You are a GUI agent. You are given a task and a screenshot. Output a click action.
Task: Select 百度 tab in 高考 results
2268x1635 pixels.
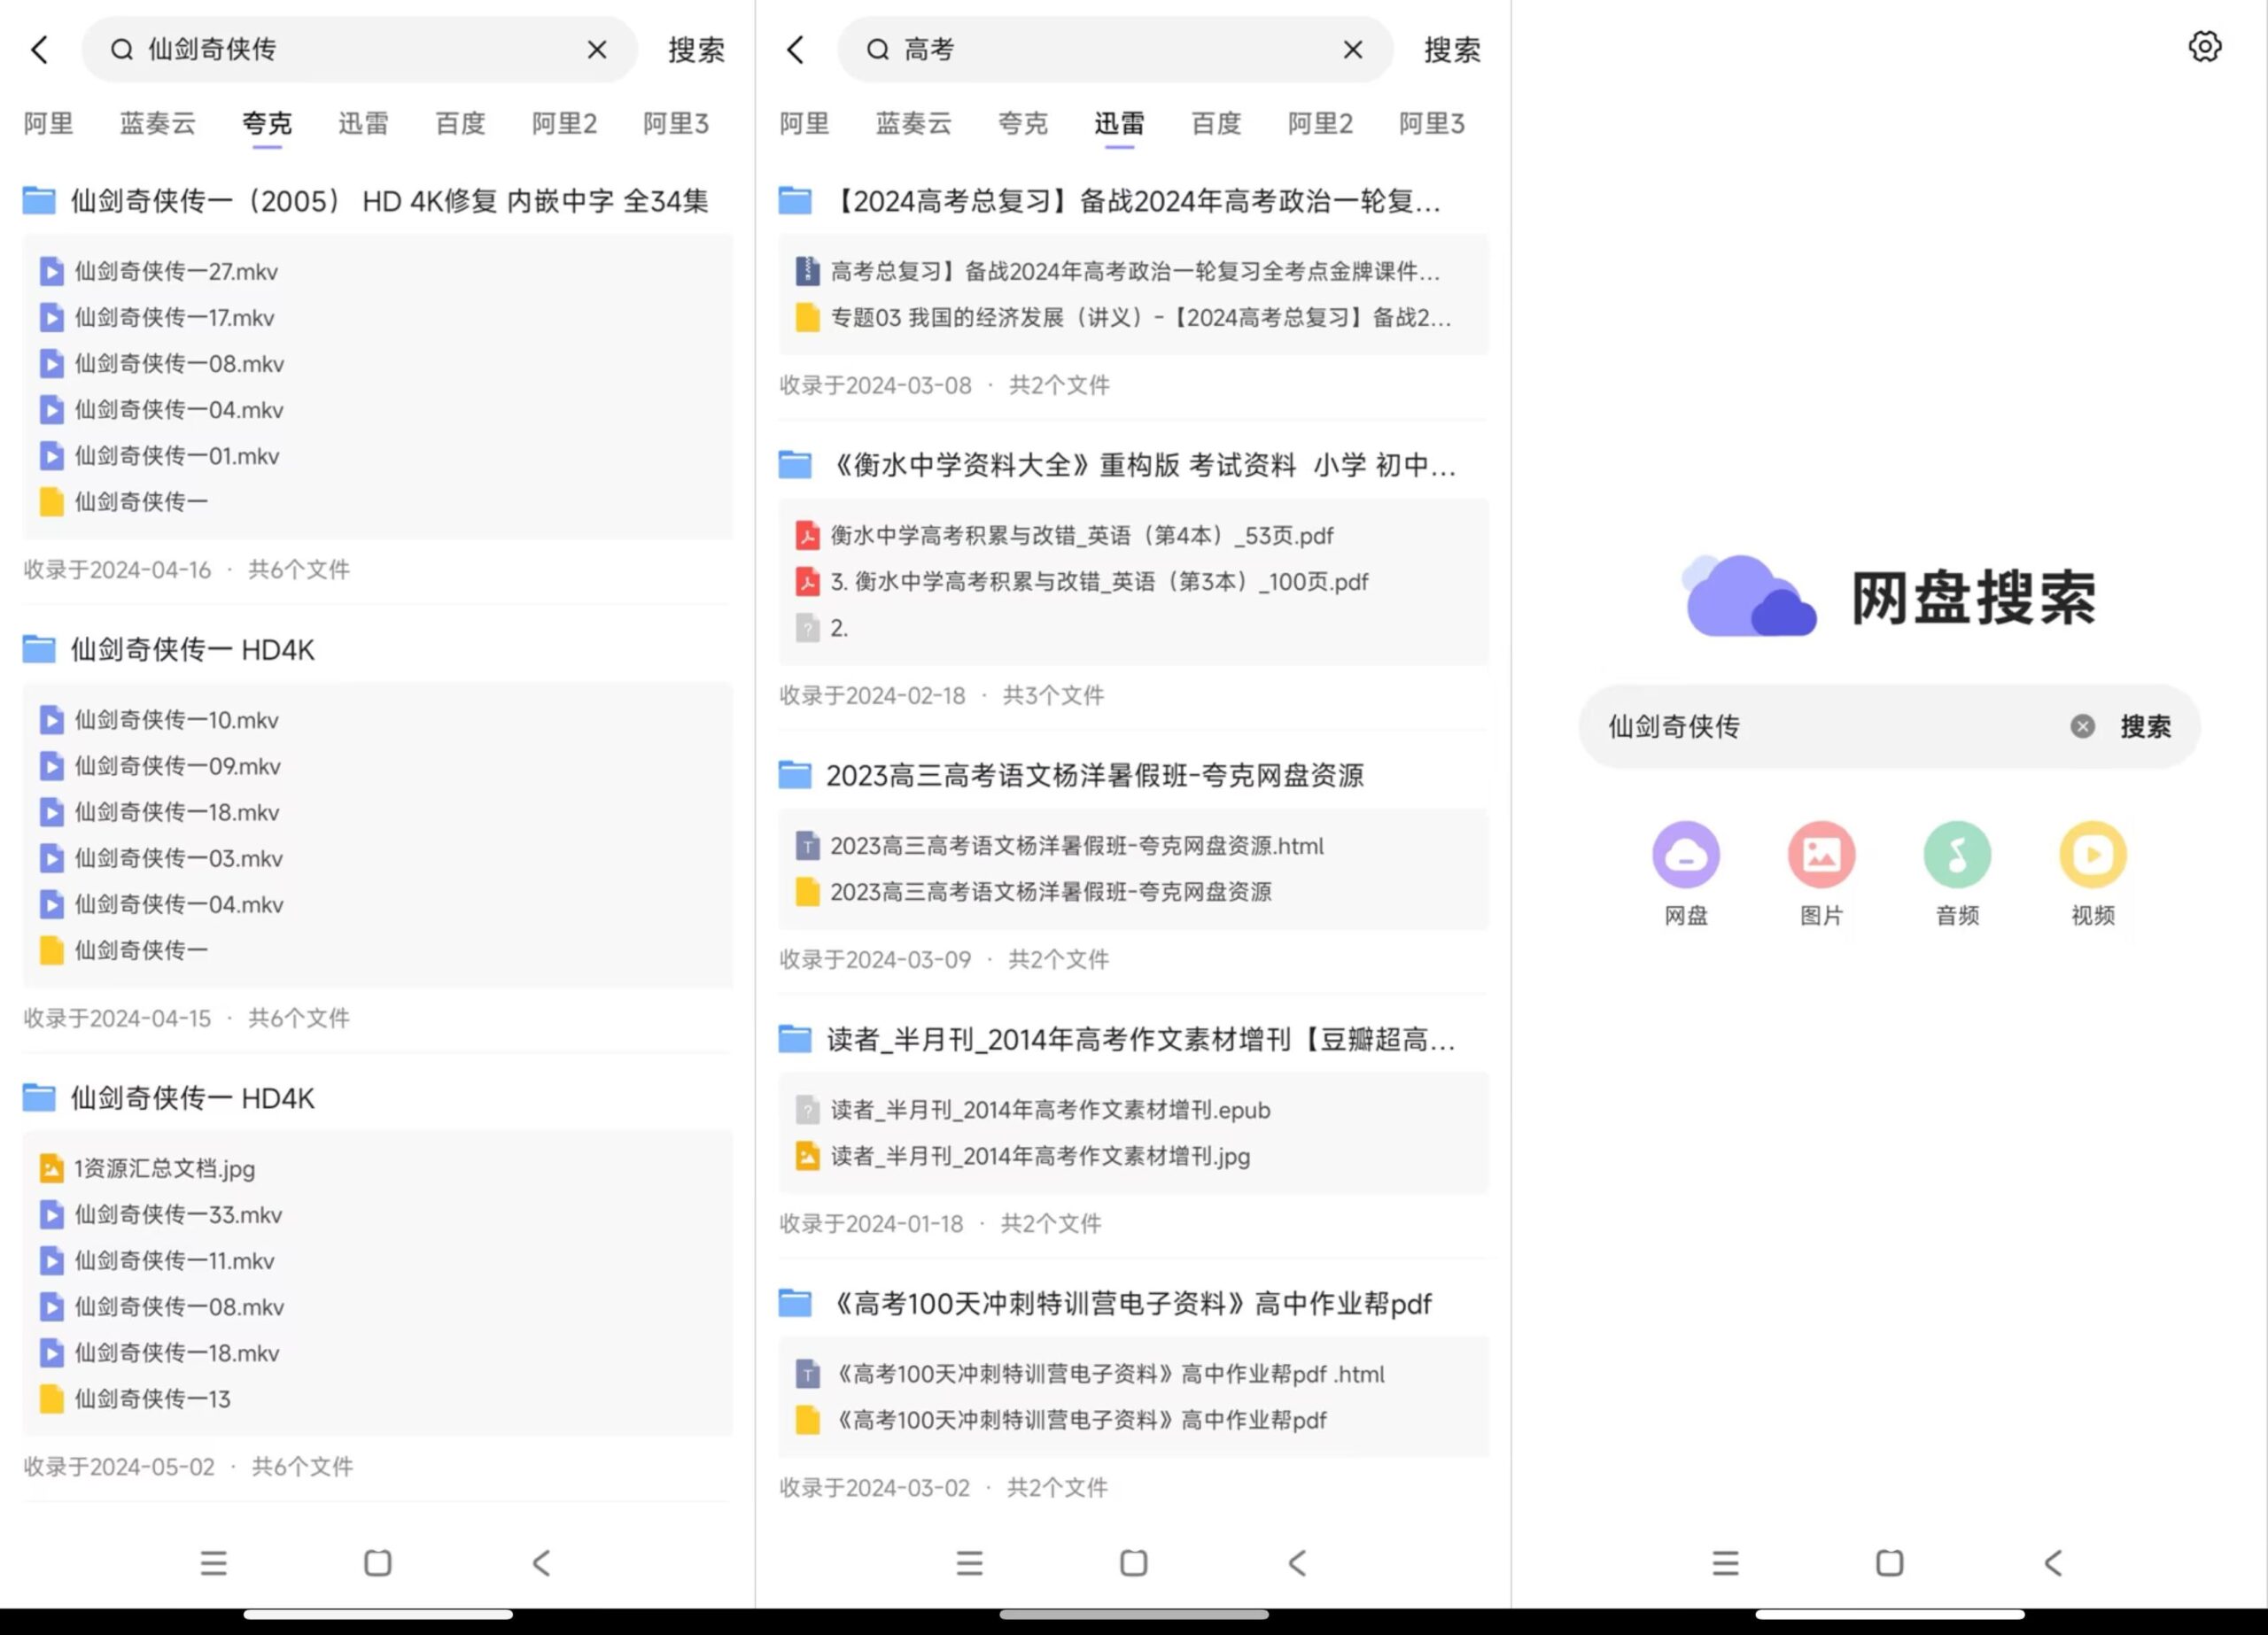click(1216, 124)
